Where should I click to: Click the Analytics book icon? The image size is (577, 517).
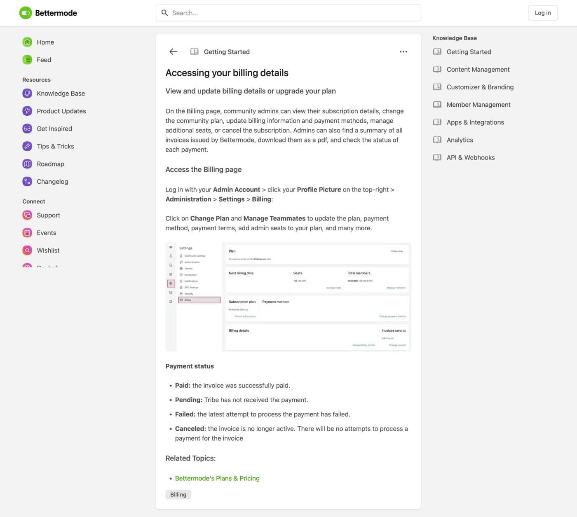(x=437, y=140)
